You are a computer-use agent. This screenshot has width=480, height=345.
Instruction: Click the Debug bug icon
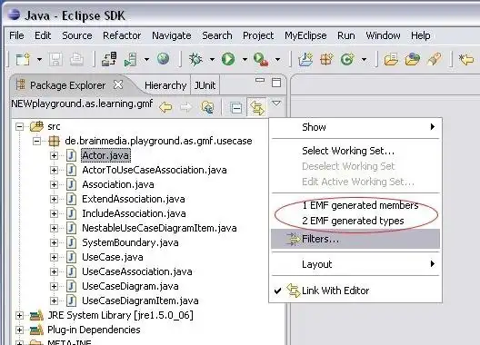tap(195, 59)
